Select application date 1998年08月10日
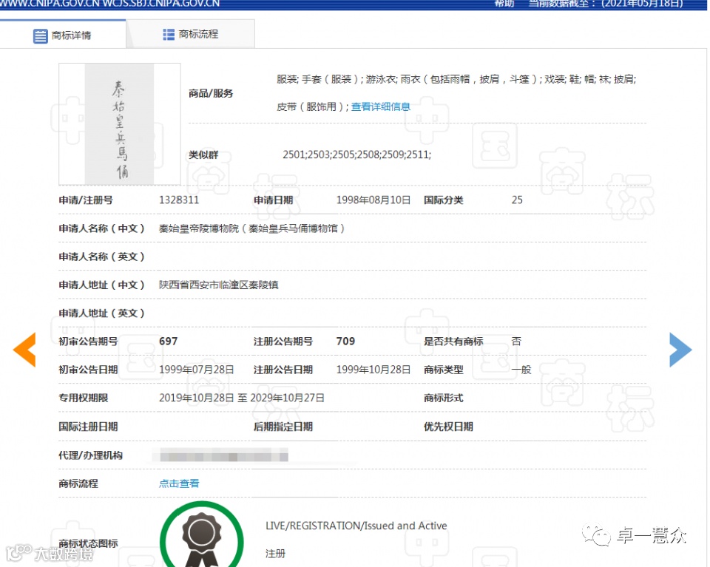This screenshot has width=710, height=567. tap(373, 200)
